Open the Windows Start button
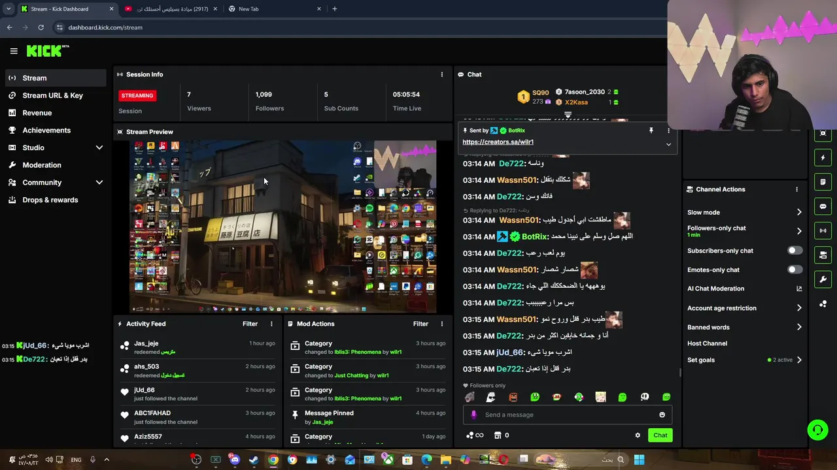The height and width of the screenshot is (470, 837). [639, 460]
